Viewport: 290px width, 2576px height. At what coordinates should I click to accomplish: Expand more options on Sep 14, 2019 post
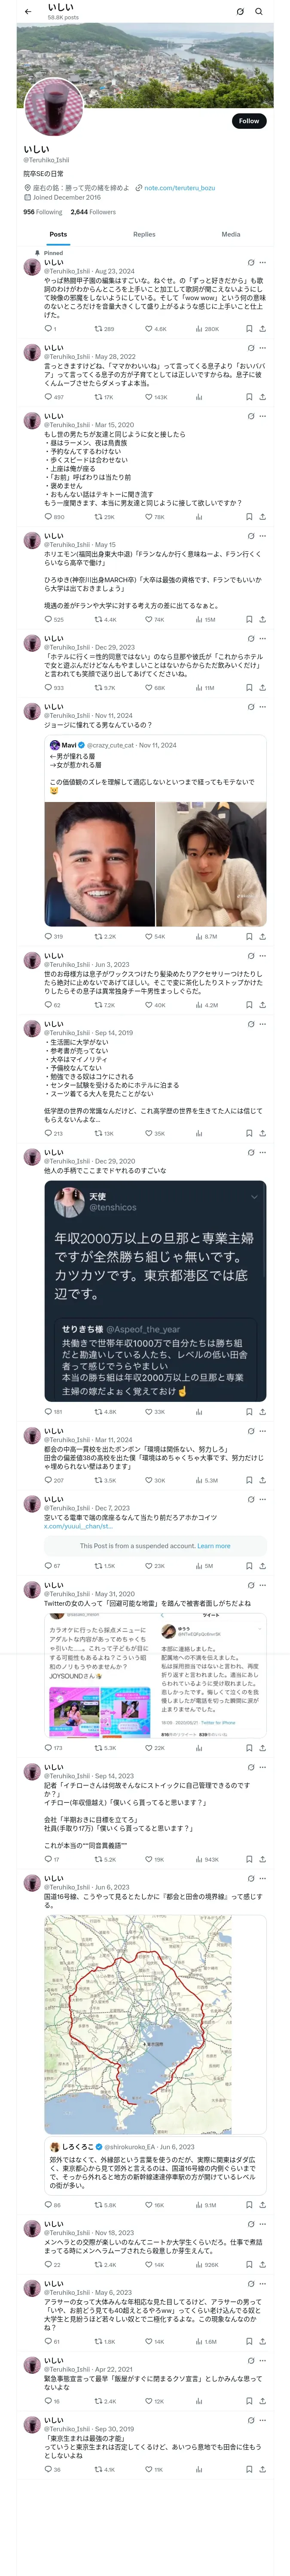coord(263,1024)
